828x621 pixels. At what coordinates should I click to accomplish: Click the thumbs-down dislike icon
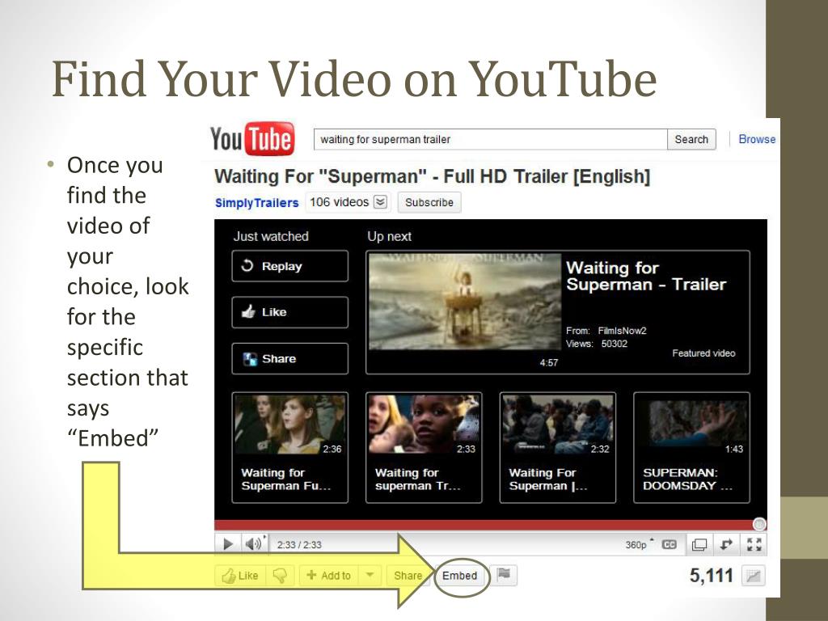(x=280, y=576)
